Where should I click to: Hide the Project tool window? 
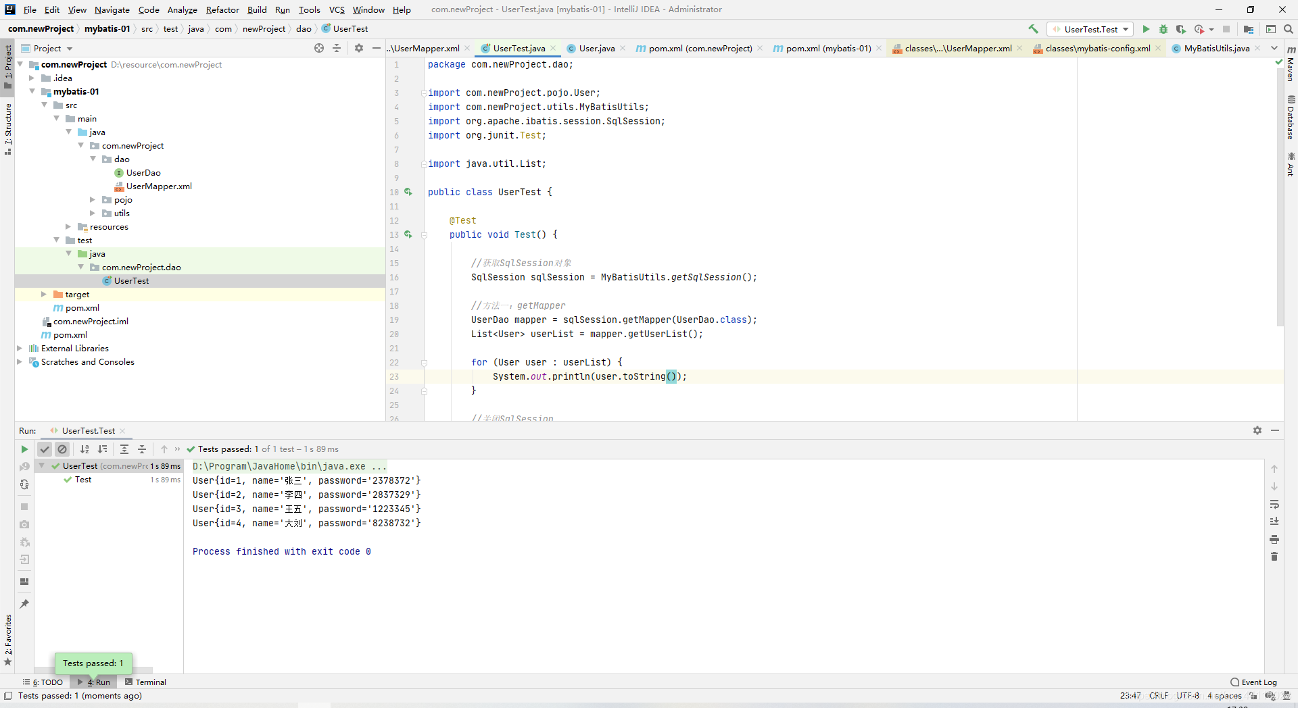click(x=377, y=48)
